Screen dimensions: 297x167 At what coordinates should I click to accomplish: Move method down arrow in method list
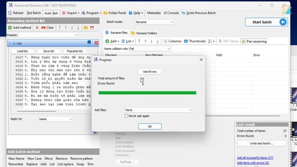pyautogui.click(x=72, y=28)
